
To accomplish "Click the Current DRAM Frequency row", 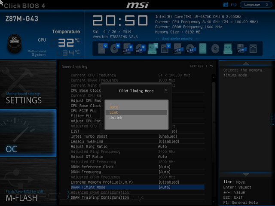I will click(x=137, y=80).
